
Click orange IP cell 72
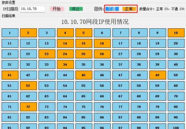[29, 107]
